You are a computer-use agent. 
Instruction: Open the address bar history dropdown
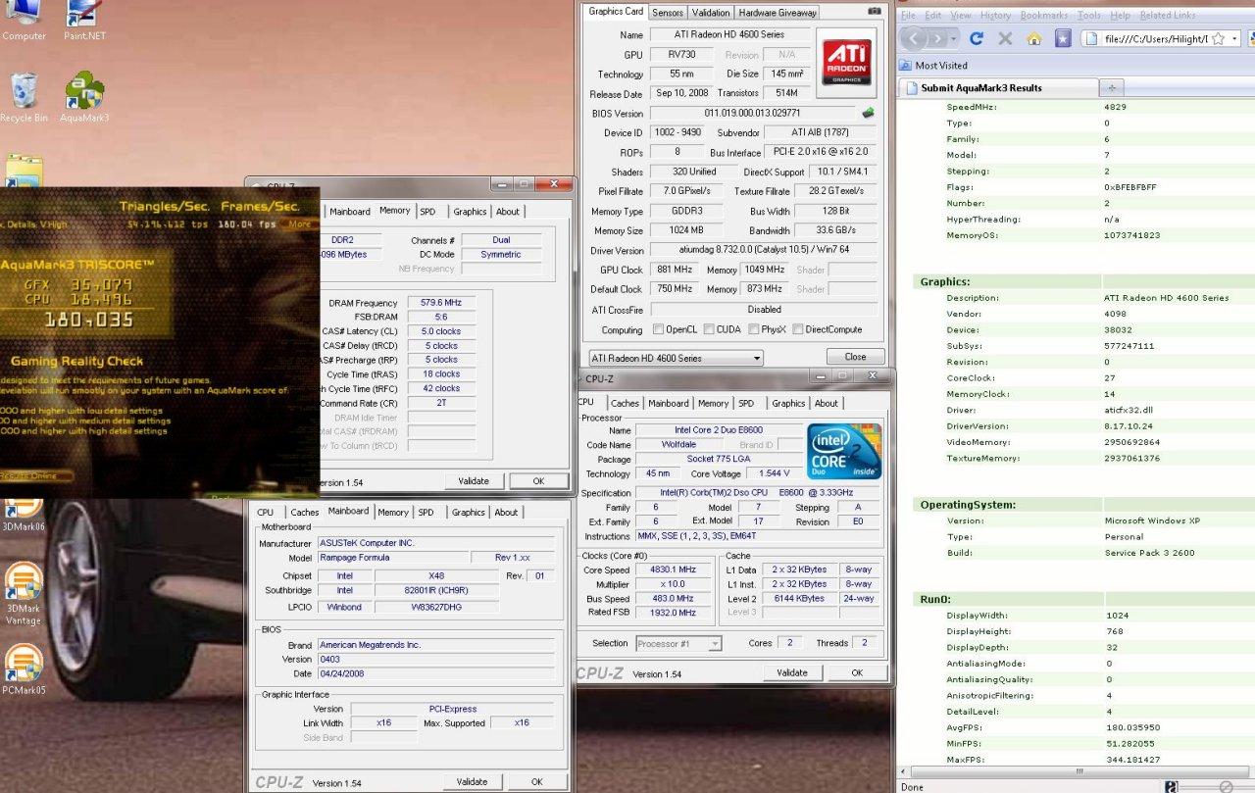1235,38
